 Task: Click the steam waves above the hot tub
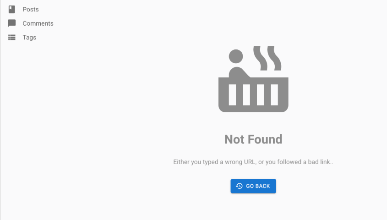[x=267, y=58]
